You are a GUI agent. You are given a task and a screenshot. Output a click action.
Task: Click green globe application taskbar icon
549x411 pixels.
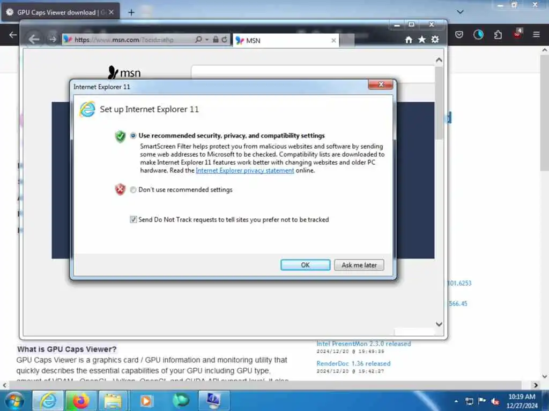(180, 401)
